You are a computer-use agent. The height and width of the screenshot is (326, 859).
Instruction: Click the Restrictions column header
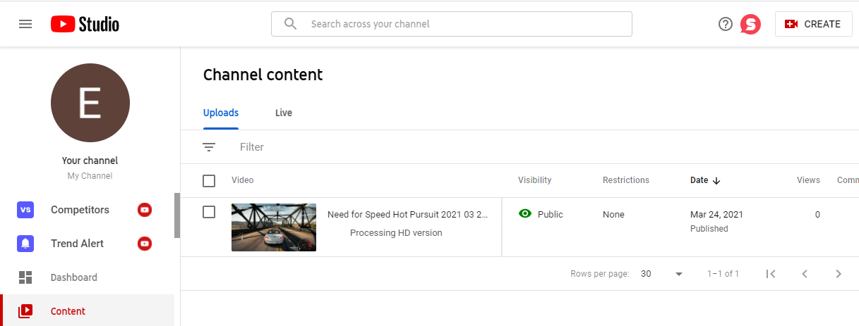pyautogui.click(x=626, y=180)
